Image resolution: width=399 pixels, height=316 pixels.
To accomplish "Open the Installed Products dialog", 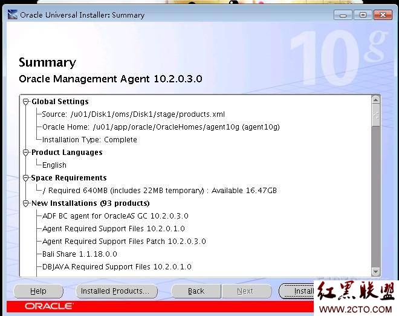I will [116, 291].
